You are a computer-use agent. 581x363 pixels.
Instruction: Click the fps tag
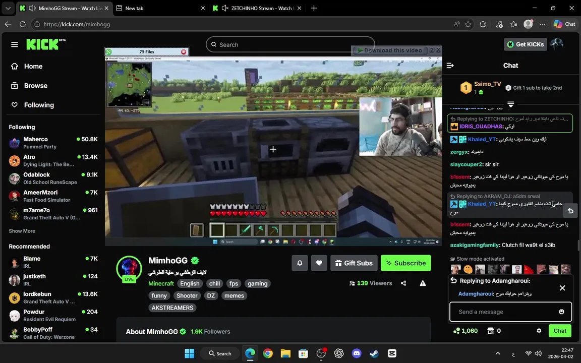234,283
